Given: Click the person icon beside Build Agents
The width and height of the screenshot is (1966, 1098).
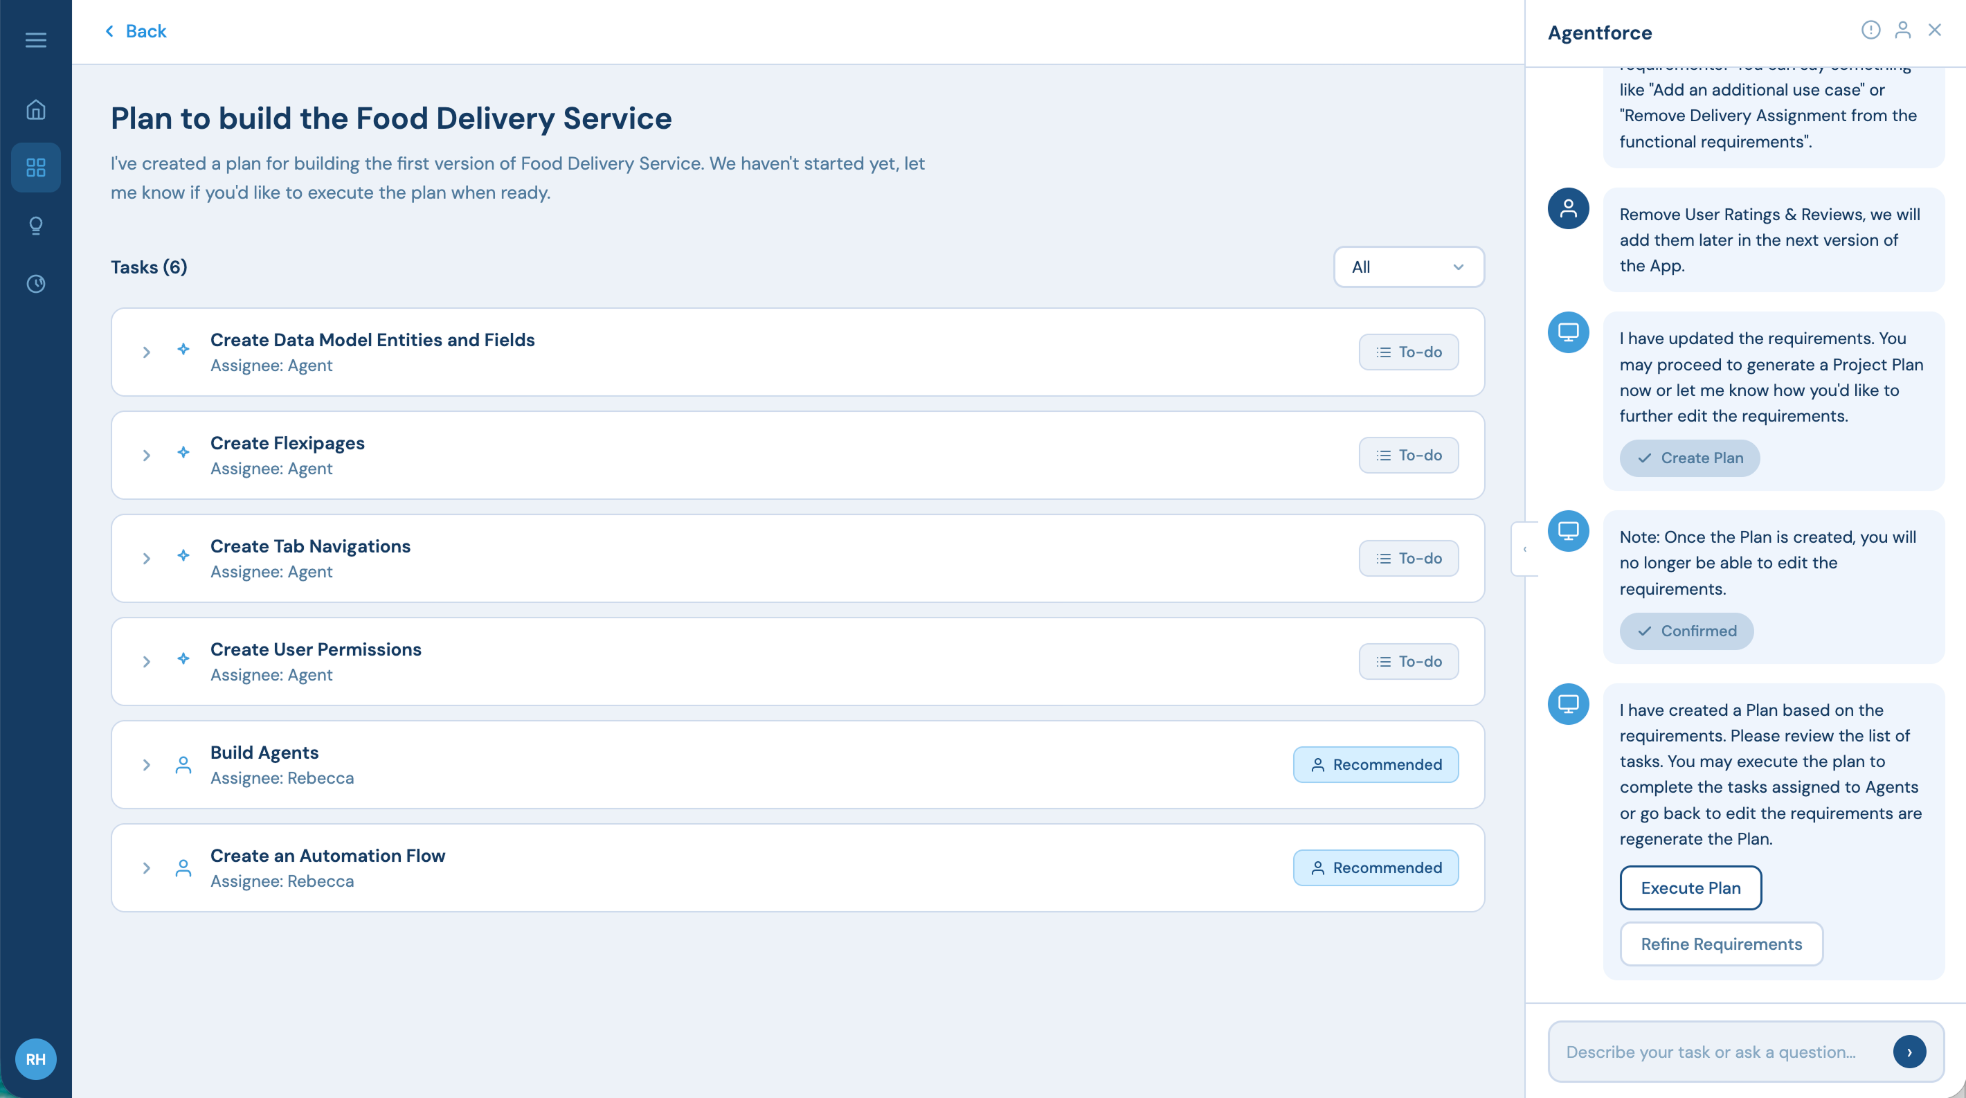Looking at the screenshot, I should (x=183, y=764).
